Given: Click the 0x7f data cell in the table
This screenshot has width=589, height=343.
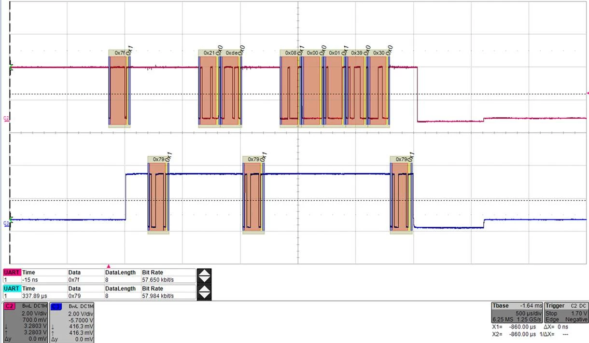Looking at the screenshot, I should click(73, 280).
